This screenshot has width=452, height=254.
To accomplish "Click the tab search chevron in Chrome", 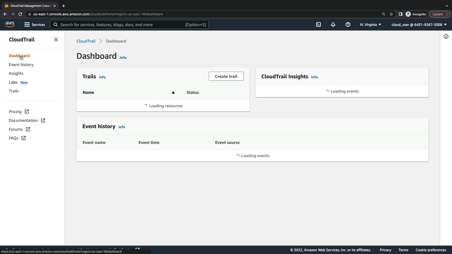I will pyautogui.click(x=447, y=6).
